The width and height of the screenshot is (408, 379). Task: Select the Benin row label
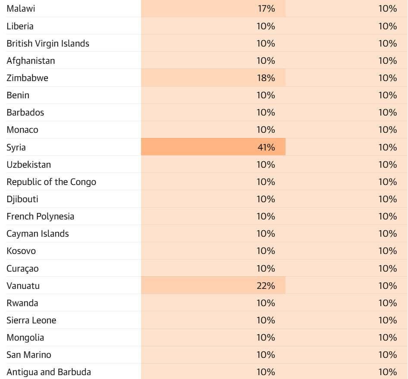point(18,95)
